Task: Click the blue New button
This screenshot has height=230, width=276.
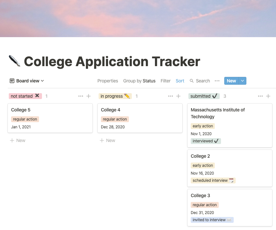Action: pyautogui.click(x=231, y=81)
